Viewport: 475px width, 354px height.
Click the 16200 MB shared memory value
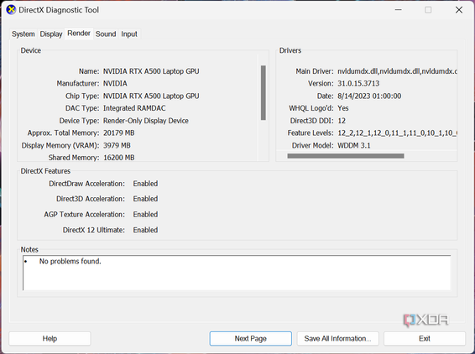click(x=119, y=158)
